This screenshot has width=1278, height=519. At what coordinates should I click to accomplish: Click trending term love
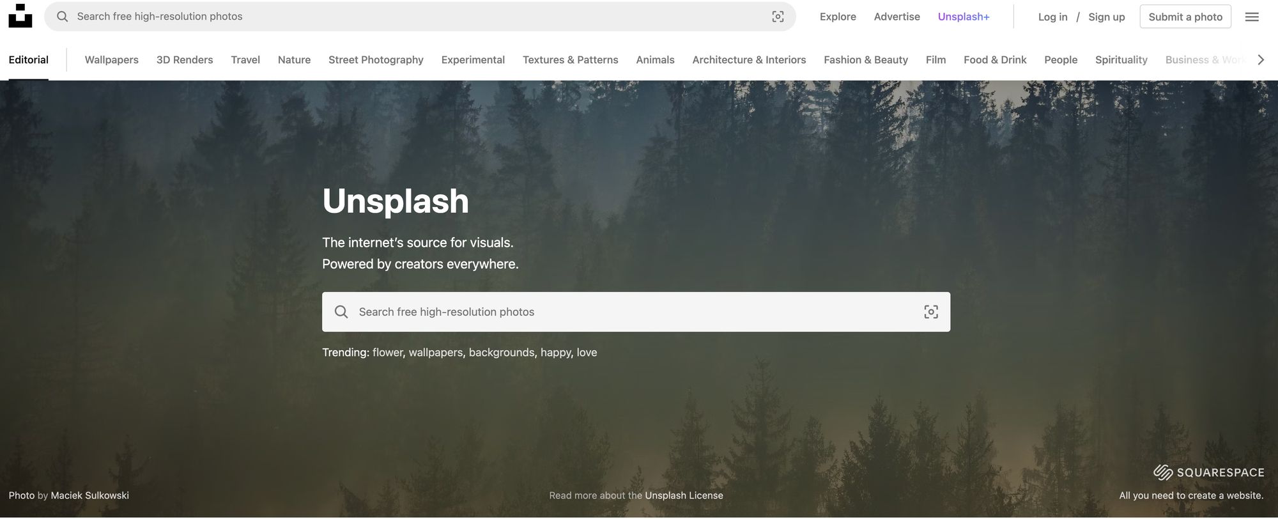[x=587, y=352]
